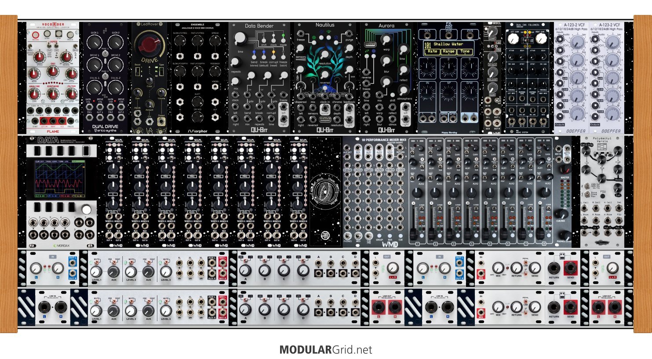Screen dimensions: 652x359
Task: Turn knob D on the lower attenuverter tile
Action: point(303,310)
